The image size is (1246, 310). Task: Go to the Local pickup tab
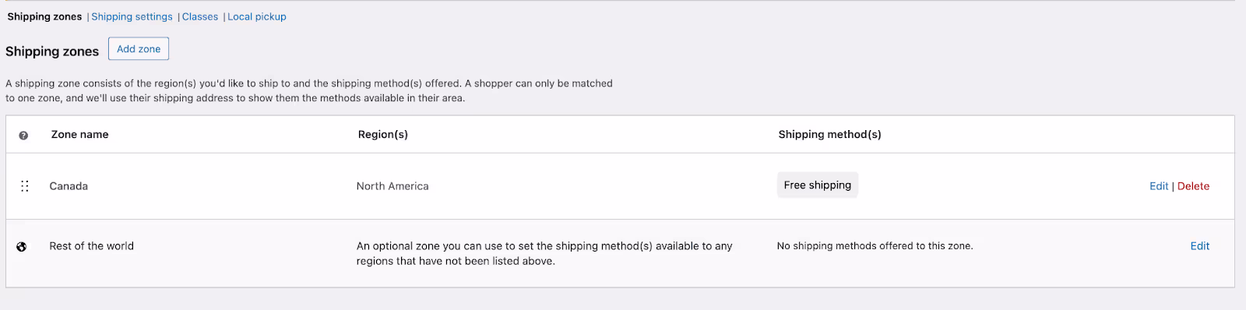(257, 16)
